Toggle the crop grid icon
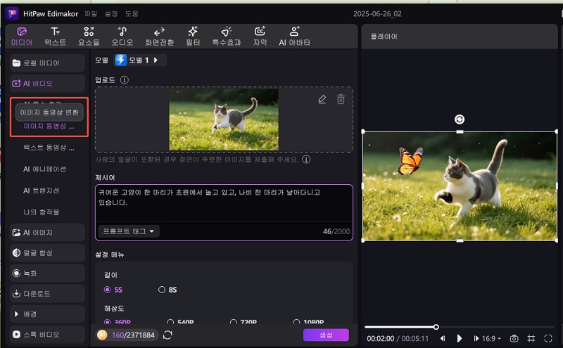 [531, 338]
